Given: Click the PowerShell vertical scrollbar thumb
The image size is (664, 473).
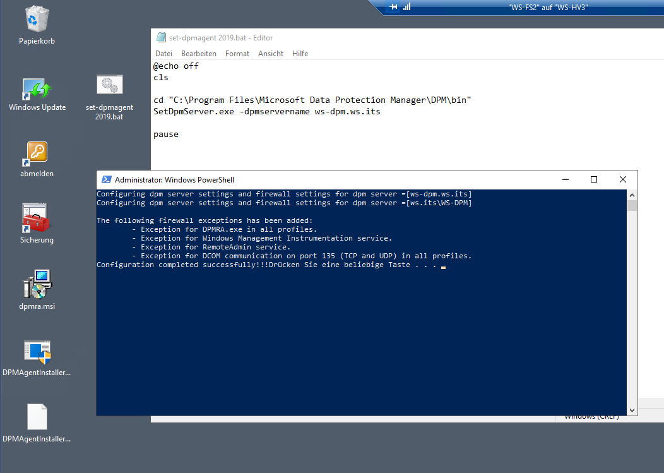Looking at the screenshot, I should click(632, 206).
